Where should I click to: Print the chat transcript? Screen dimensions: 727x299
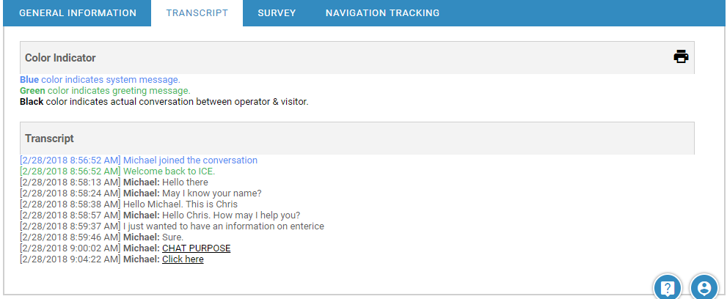(x=681, y=57)
